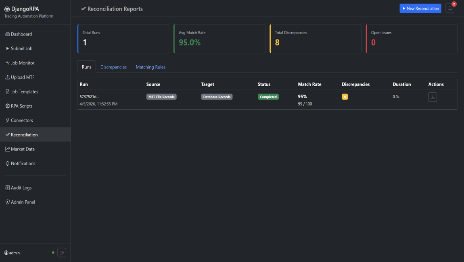This screenshot has height=262, width=464.
Task: Start a New Reconciliation
Action: (420, 8)
